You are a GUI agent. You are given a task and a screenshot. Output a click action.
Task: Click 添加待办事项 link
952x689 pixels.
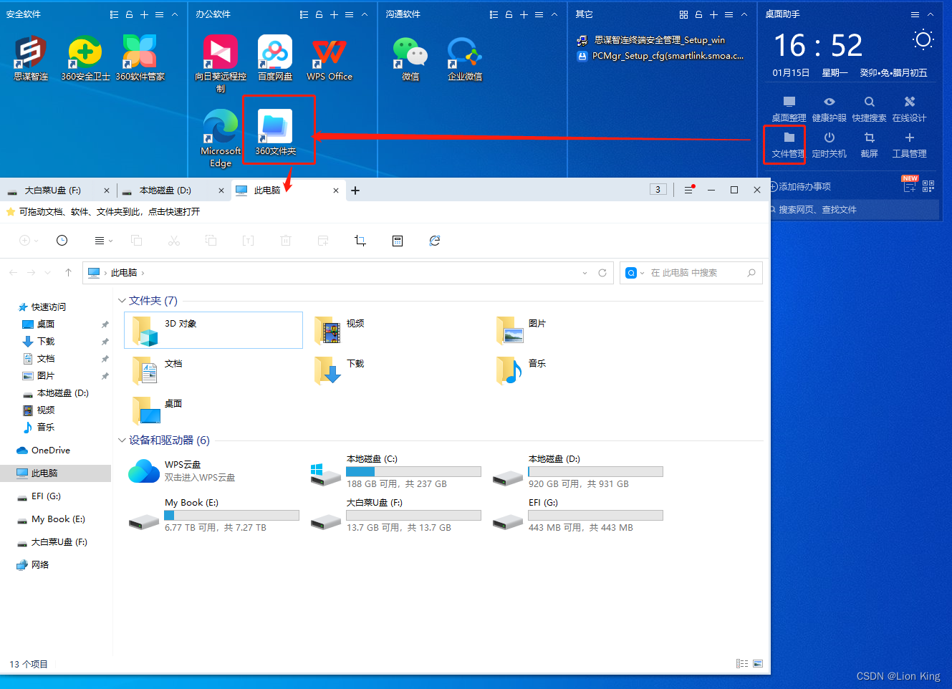tap(800, 186)
